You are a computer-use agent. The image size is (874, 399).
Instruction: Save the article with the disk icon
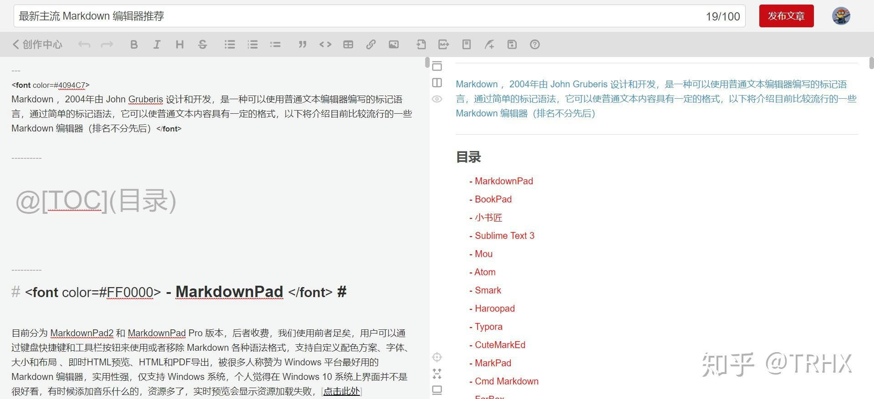coord(512,45)
